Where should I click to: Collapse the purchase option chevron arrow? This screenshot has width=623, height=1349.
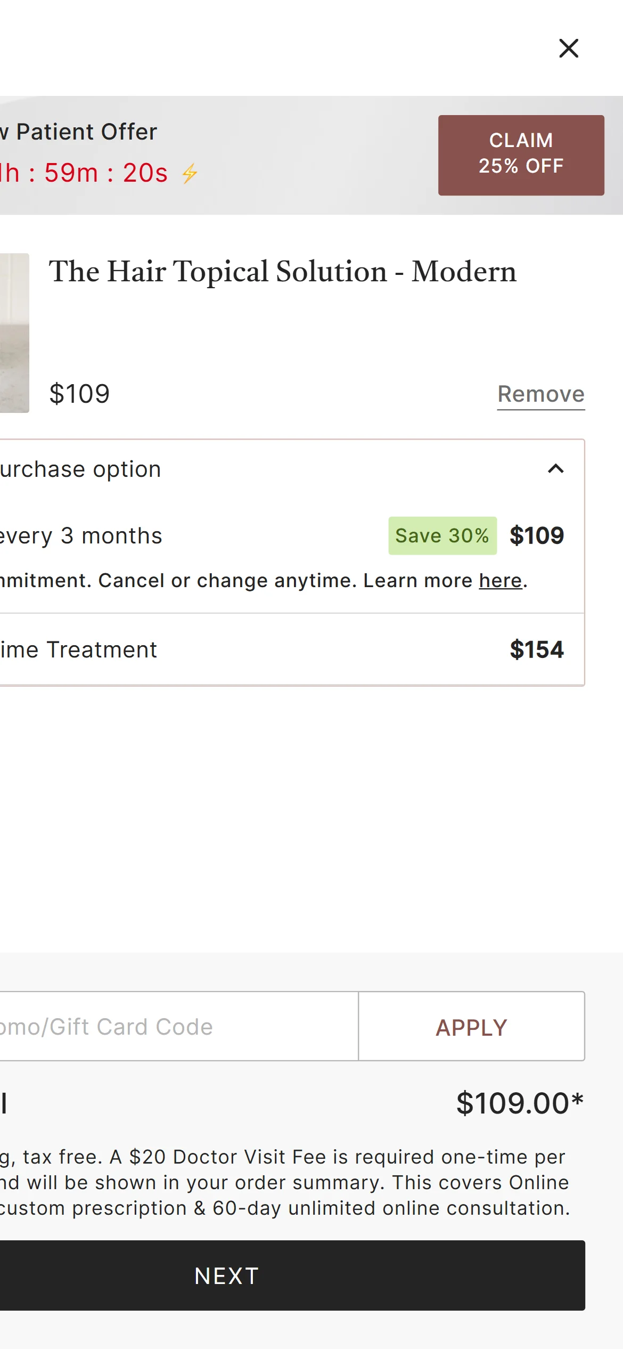point(555,469)
